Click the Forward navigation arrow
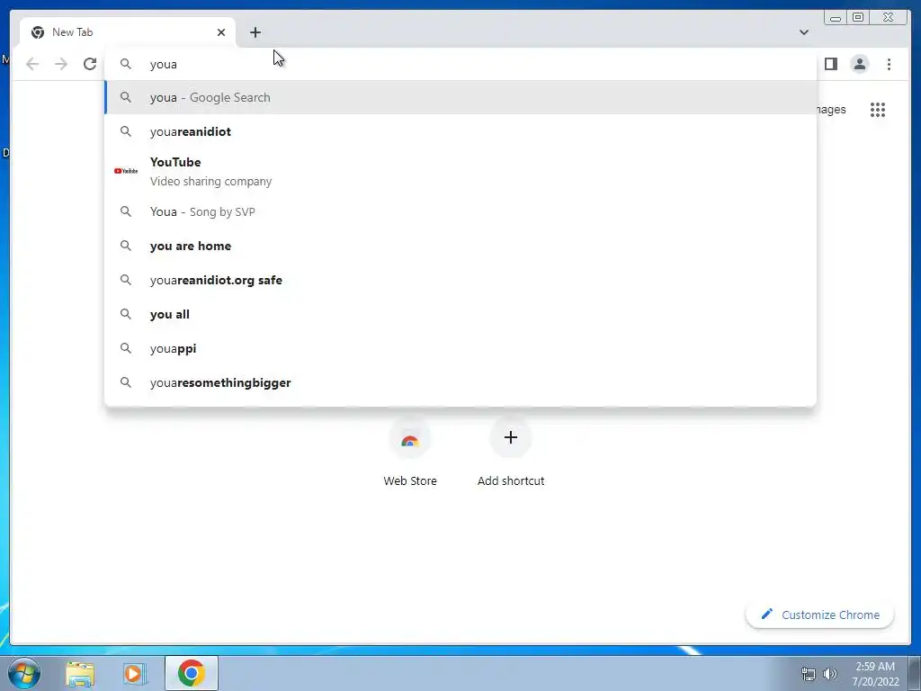 tap(61, 64)
